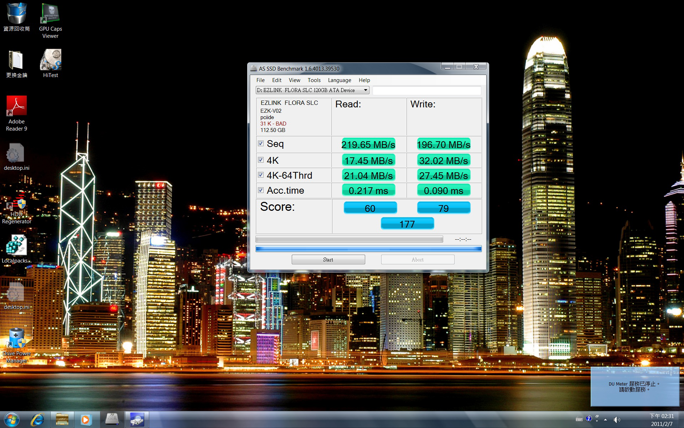Uncheck the Seq test checkbox
This screenshot has width=684, height=428.
(261, 143)
